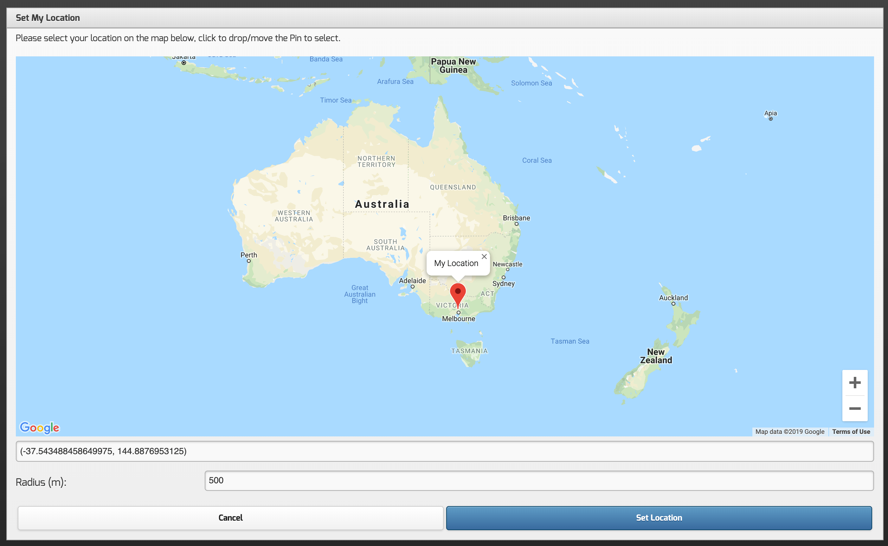The image size is (888, 546).
Task: Drop pin on Auckland city marker
Action: click(673, 304)
